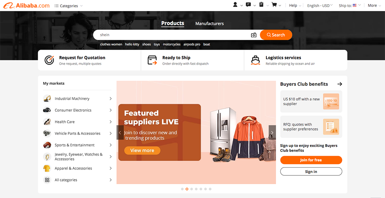Select the first carousel indicator dot
The height and width of the screenshot is (198, 385).
[182, 189]
